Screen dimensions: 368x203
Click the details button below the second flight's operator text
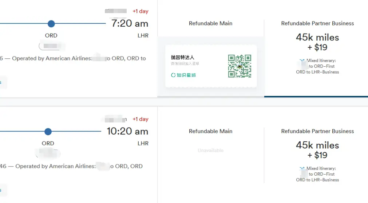[3, 190]
